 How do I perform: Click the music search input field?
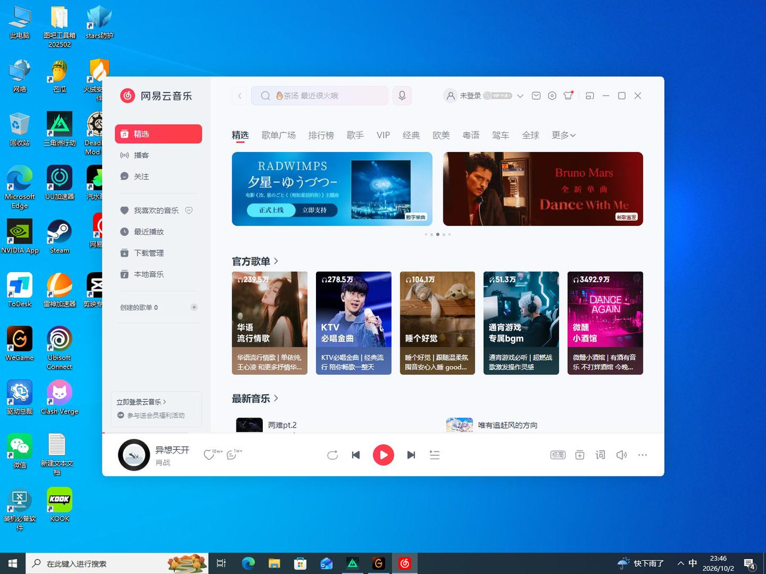point(320,96)
